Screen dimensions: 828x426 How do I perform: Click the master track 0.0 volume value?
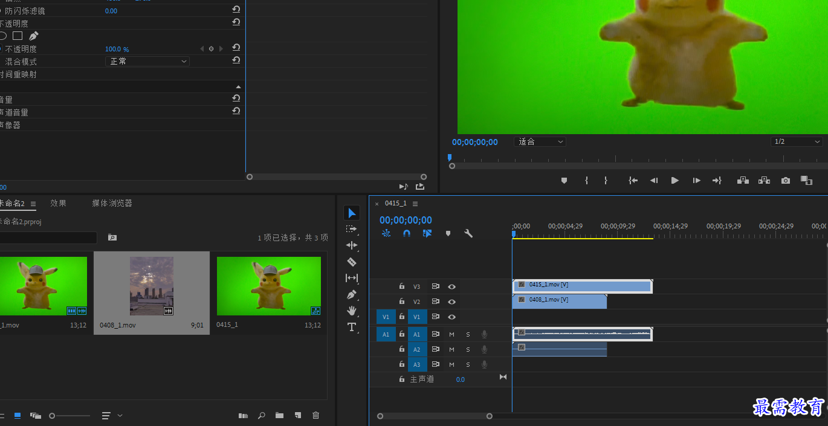461,379
